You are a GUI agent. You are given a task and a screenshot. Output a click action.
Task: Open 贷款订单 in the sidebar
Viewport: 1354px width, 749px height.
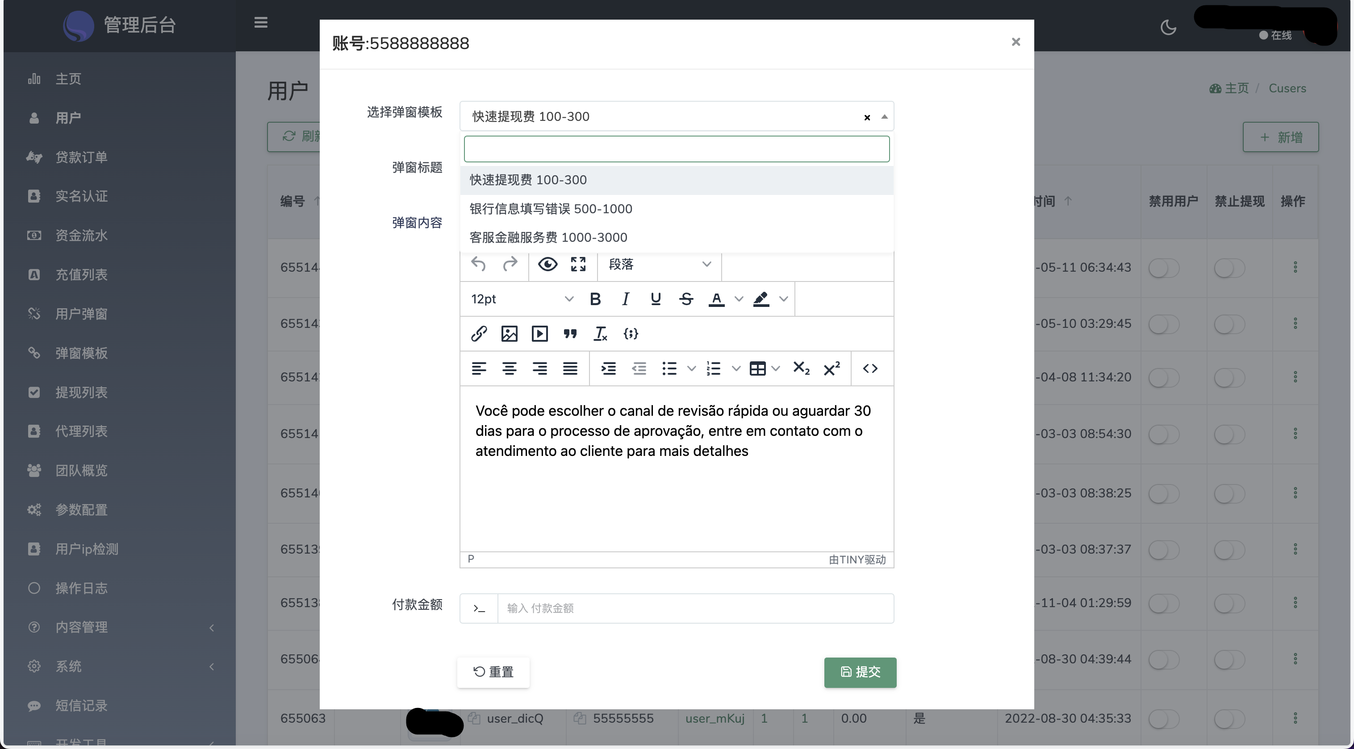tap(81, 157)
